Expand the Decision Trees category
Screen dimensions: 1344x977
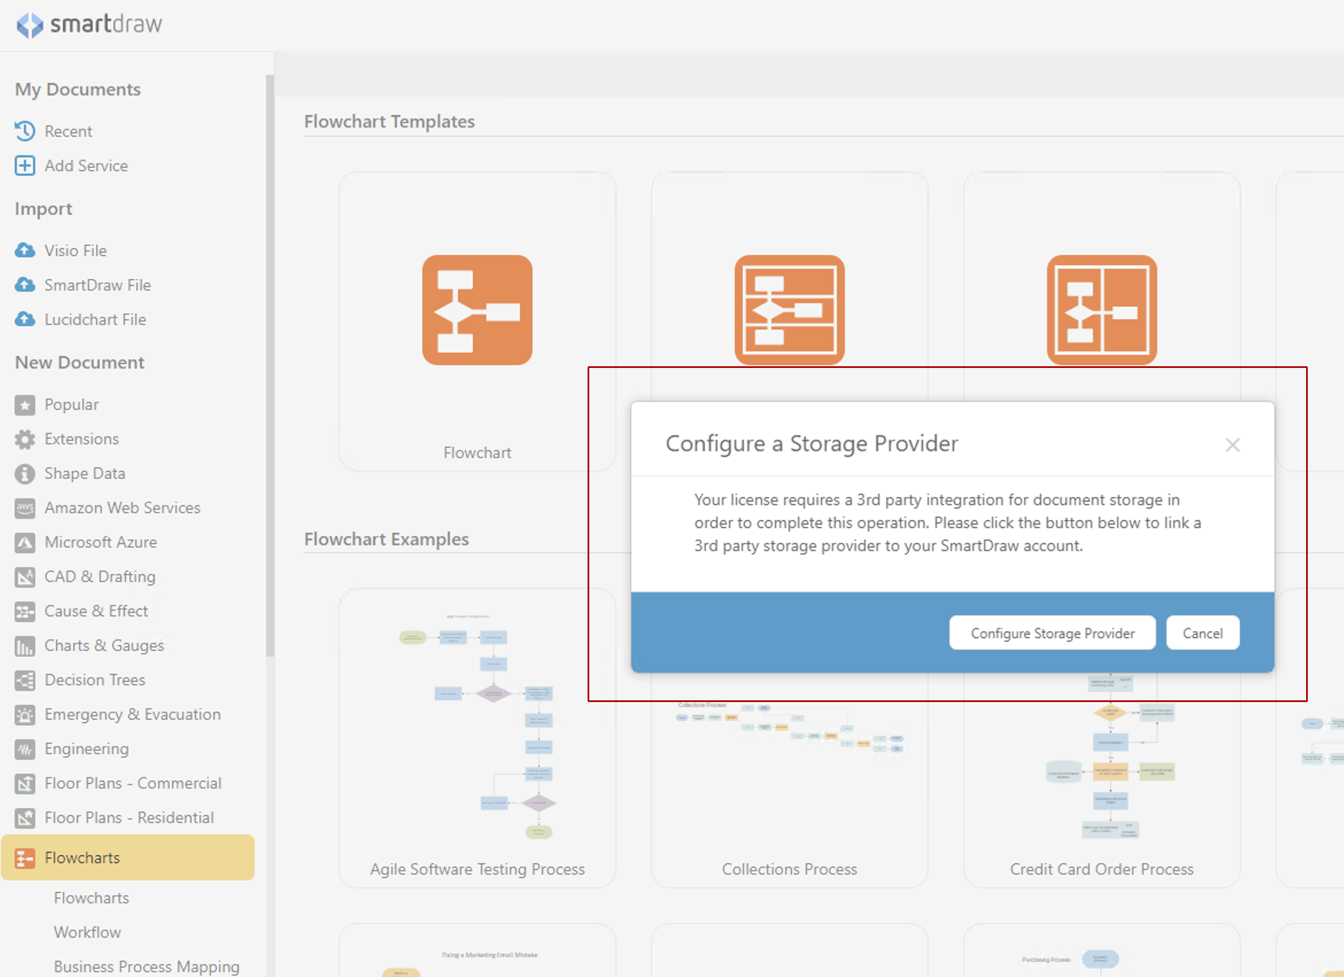95,680
